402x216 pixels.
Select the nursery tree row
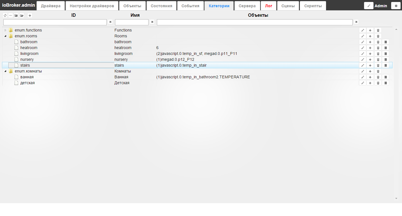[x=197, y=59]
